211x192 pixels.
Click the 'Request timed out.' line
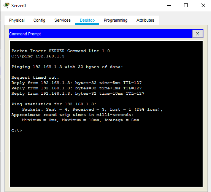coord(35,78)
